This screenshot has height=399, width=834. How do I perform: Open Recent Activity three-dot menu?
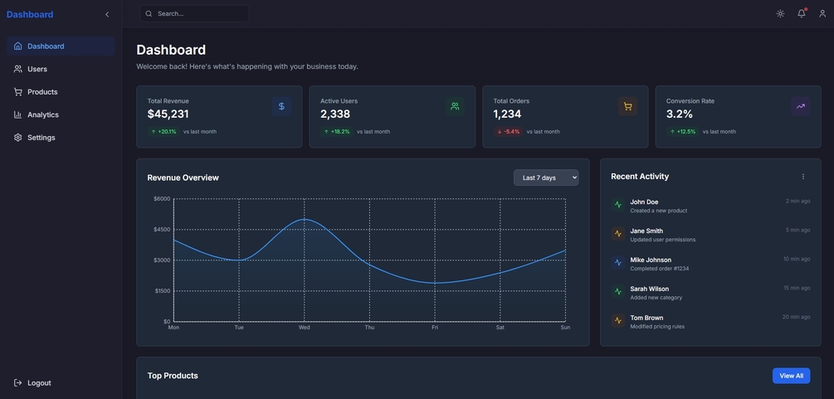coord(803,177)
